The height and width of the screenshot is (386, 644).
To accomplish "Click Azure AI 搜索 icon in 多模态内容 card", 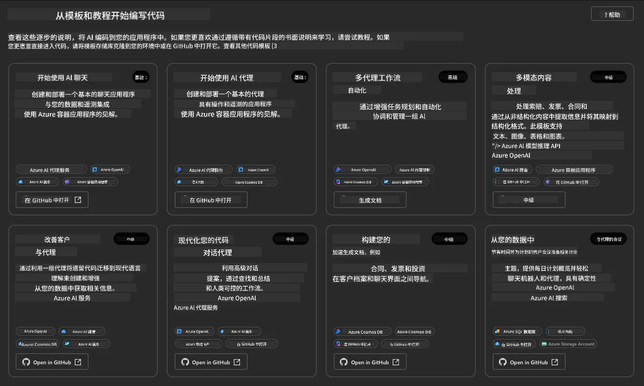I will tap(497, 169).
